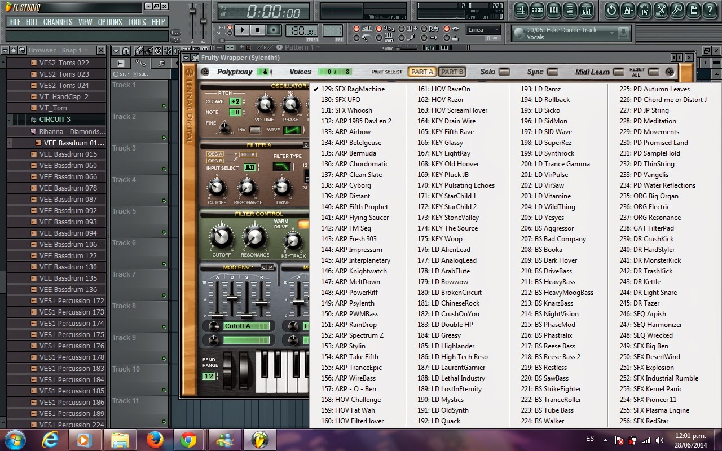Screen dimensions: 722x451
Task: Choose preset 132: ARP 1985 DavLen 2
Action: (357, 121)
